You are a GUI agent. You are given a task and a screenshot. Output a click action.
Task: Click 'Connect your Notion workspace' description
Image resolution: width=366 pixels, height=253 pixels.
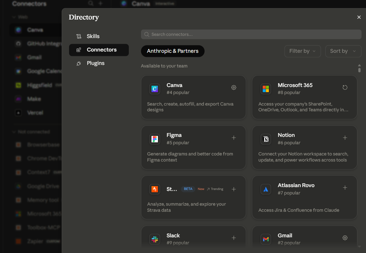pyautogui.click(x=303, y=157)
